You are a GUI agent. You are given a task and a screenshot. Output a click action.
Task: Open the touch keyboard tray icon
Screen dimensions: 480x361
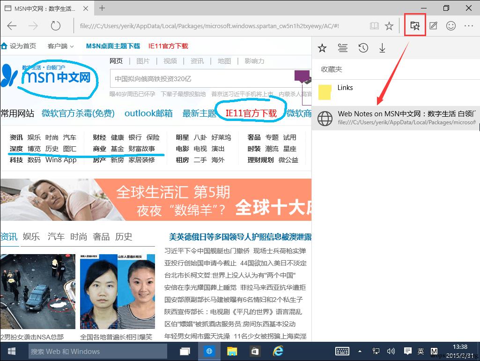(342, 351)
